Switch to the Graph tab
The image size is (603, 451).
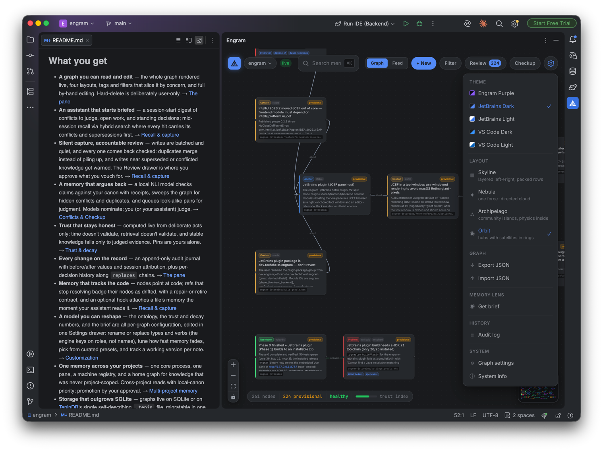pos(377,63)
